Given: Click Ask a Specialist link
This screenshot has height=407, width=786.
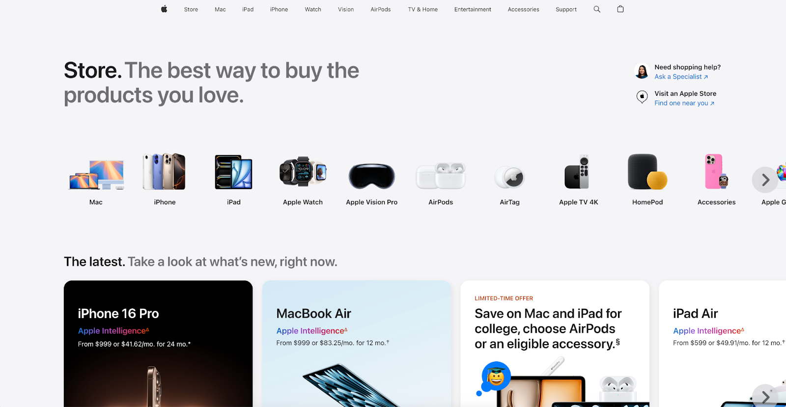Looking at the screenshot, I should coord(681,77).
